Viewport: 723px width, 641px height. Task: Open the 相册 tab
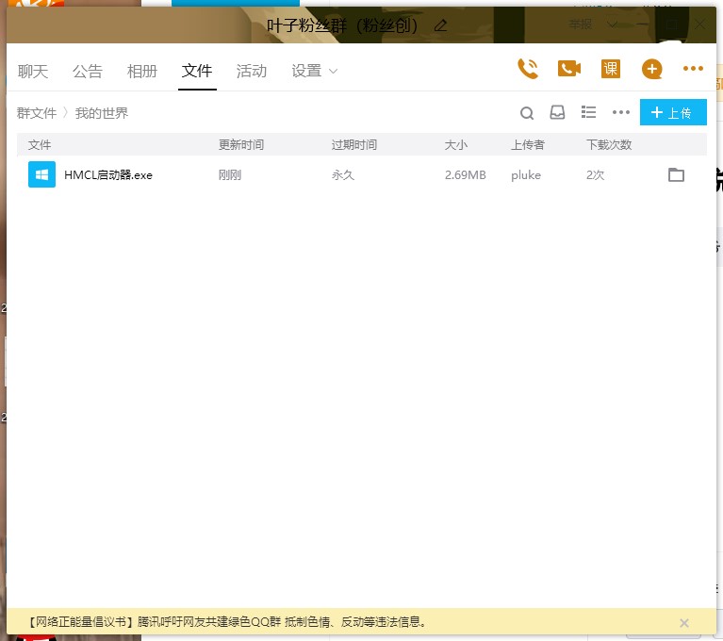[x=142, y=72]
